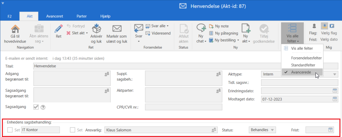
Task: Click the Svar reply icon
Action: click(138, 28)
